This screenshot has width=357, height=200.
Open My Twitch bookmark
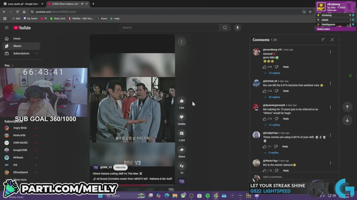30,19
